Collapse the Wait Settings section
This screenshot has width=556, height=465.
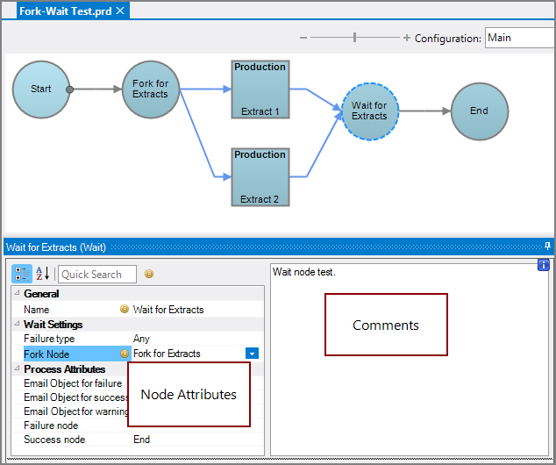pos(17,325)
